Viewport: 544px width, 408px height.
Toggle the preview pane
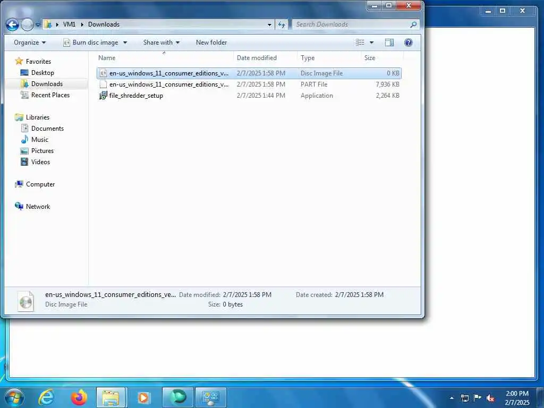(389, 42)
